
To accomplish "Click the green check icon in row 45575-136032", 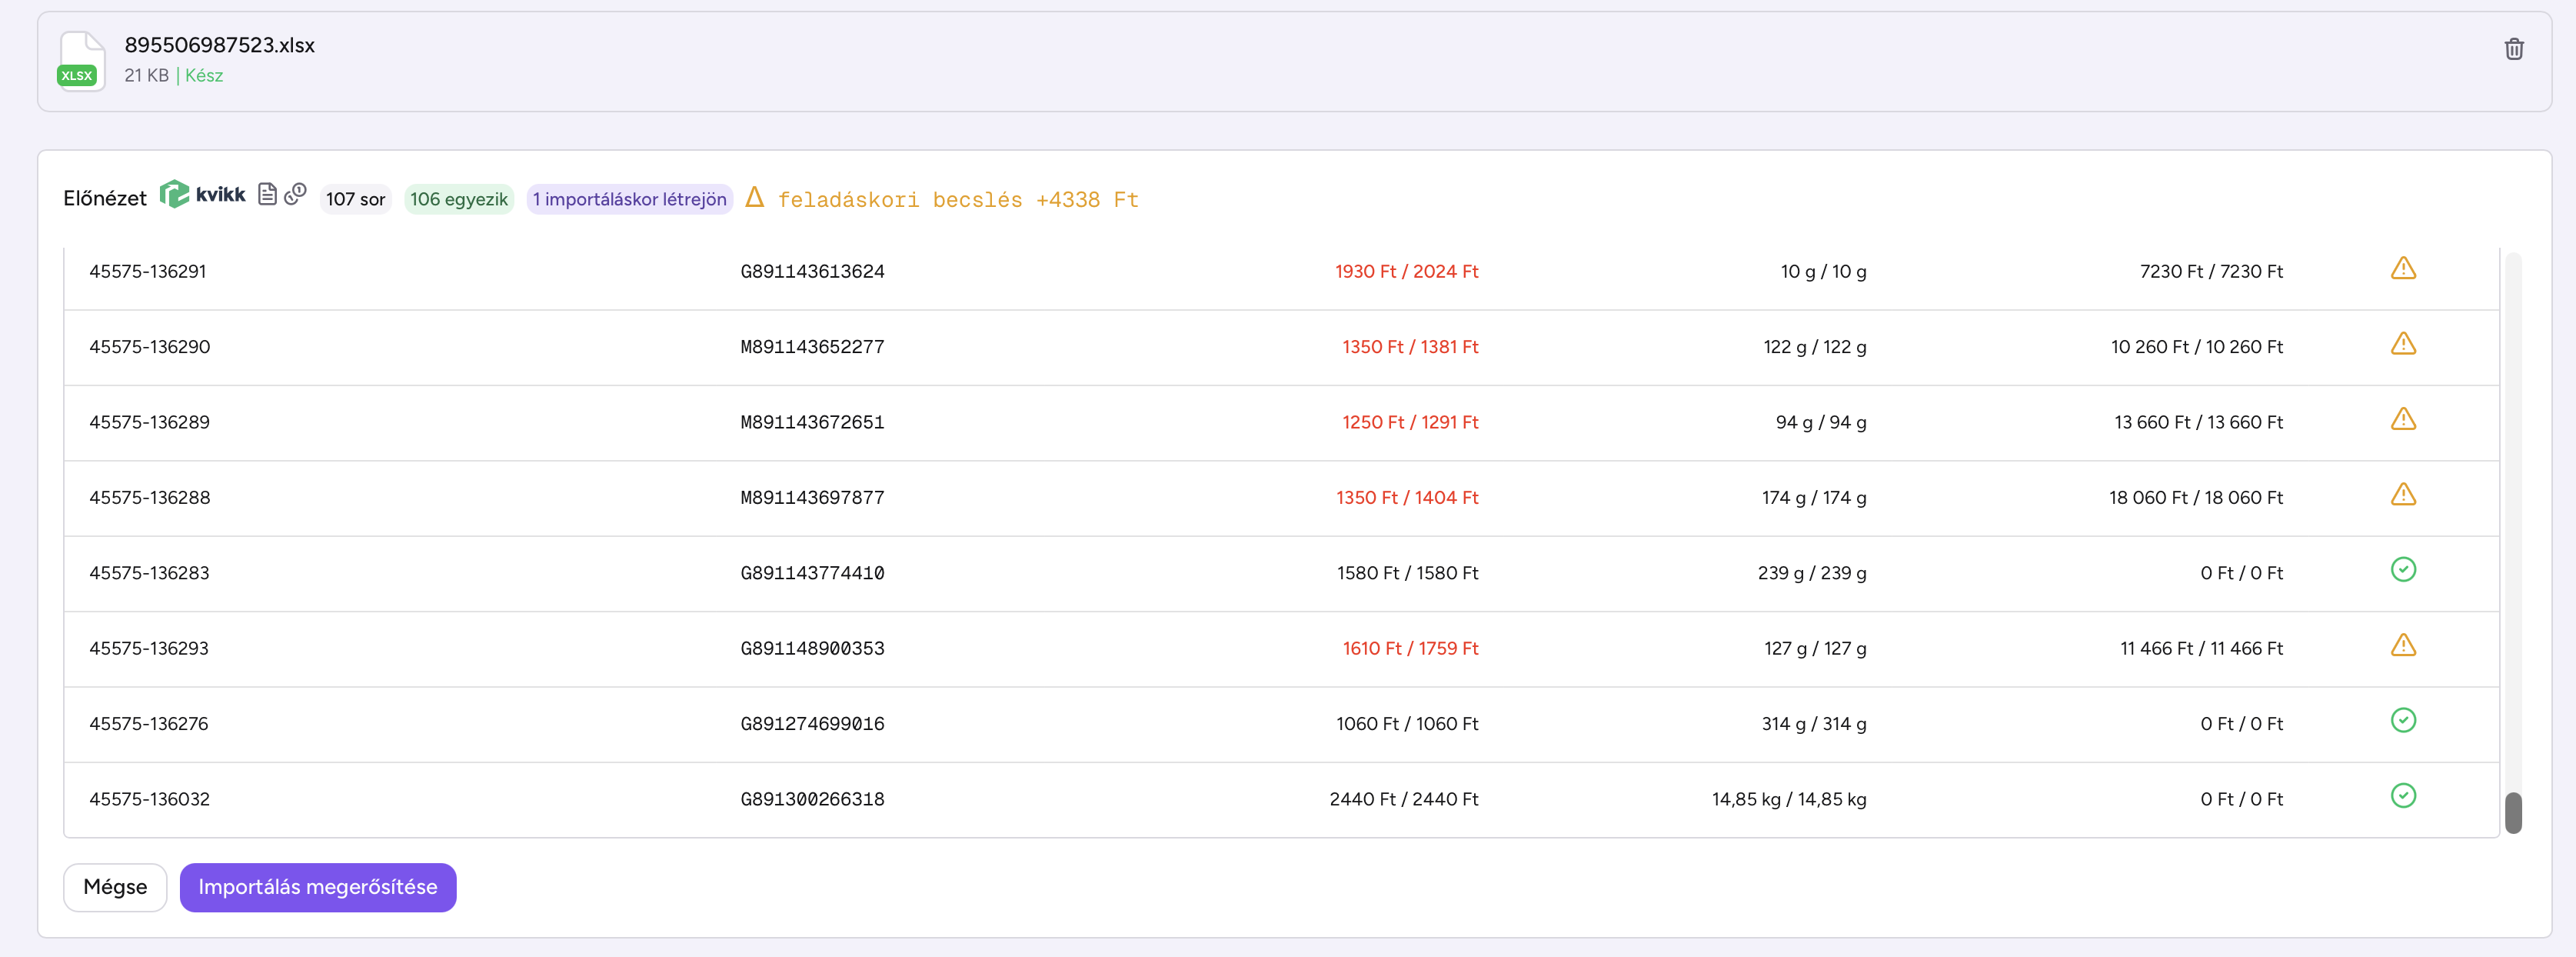I will (2403, 796).
